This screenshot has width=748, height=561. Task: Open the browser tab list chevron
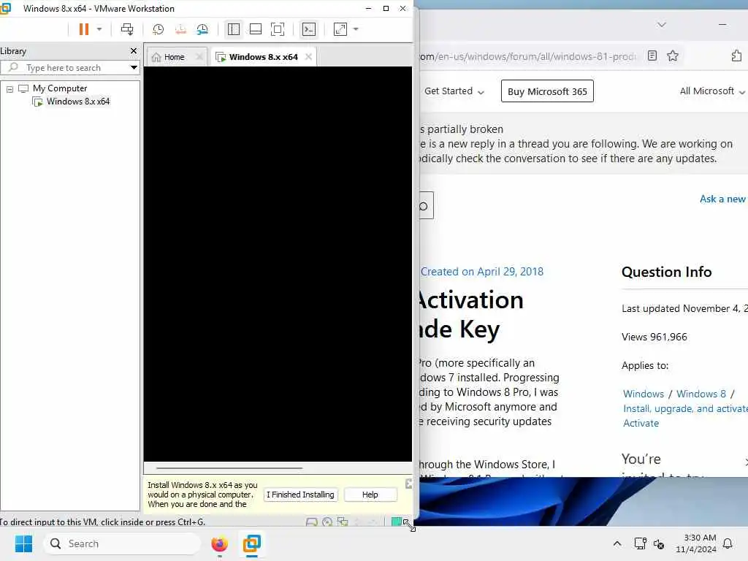coord(661,24)
